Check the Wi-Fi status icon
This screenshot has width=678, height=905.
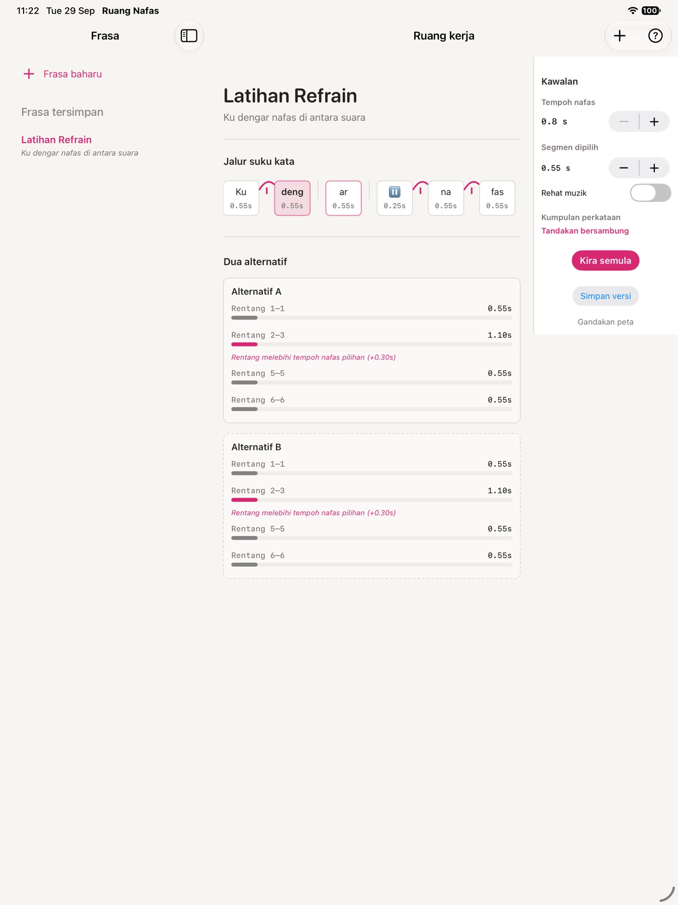point(633,11)
